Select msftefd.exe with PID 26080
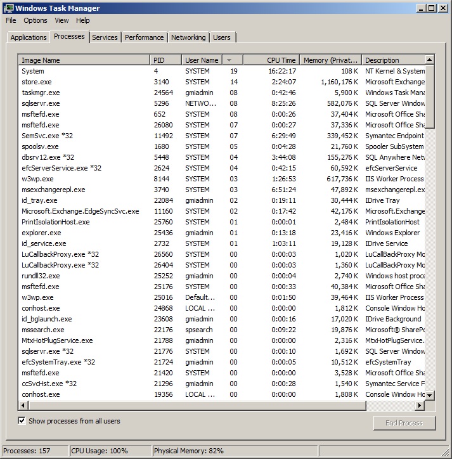This screenshot has height=459, width=452. 222,125
